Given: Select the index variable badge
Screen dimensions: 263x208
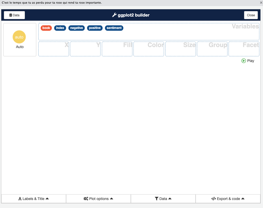Looking at the screenshot, I should [60, 28].
